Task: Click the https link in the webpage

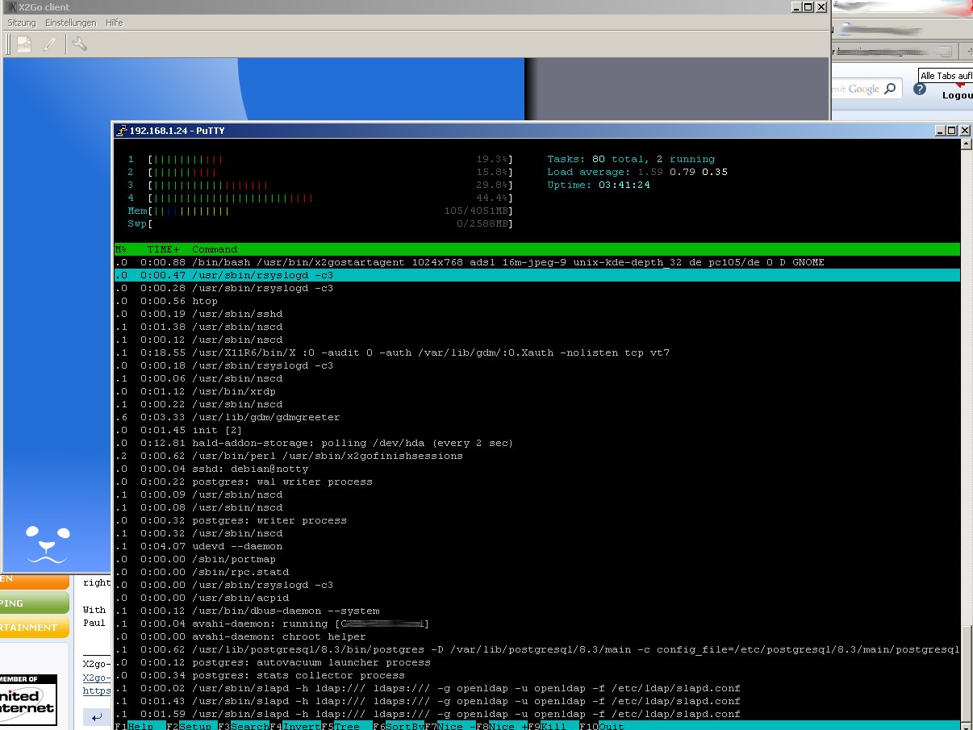Action: click(x=97, y=690)
